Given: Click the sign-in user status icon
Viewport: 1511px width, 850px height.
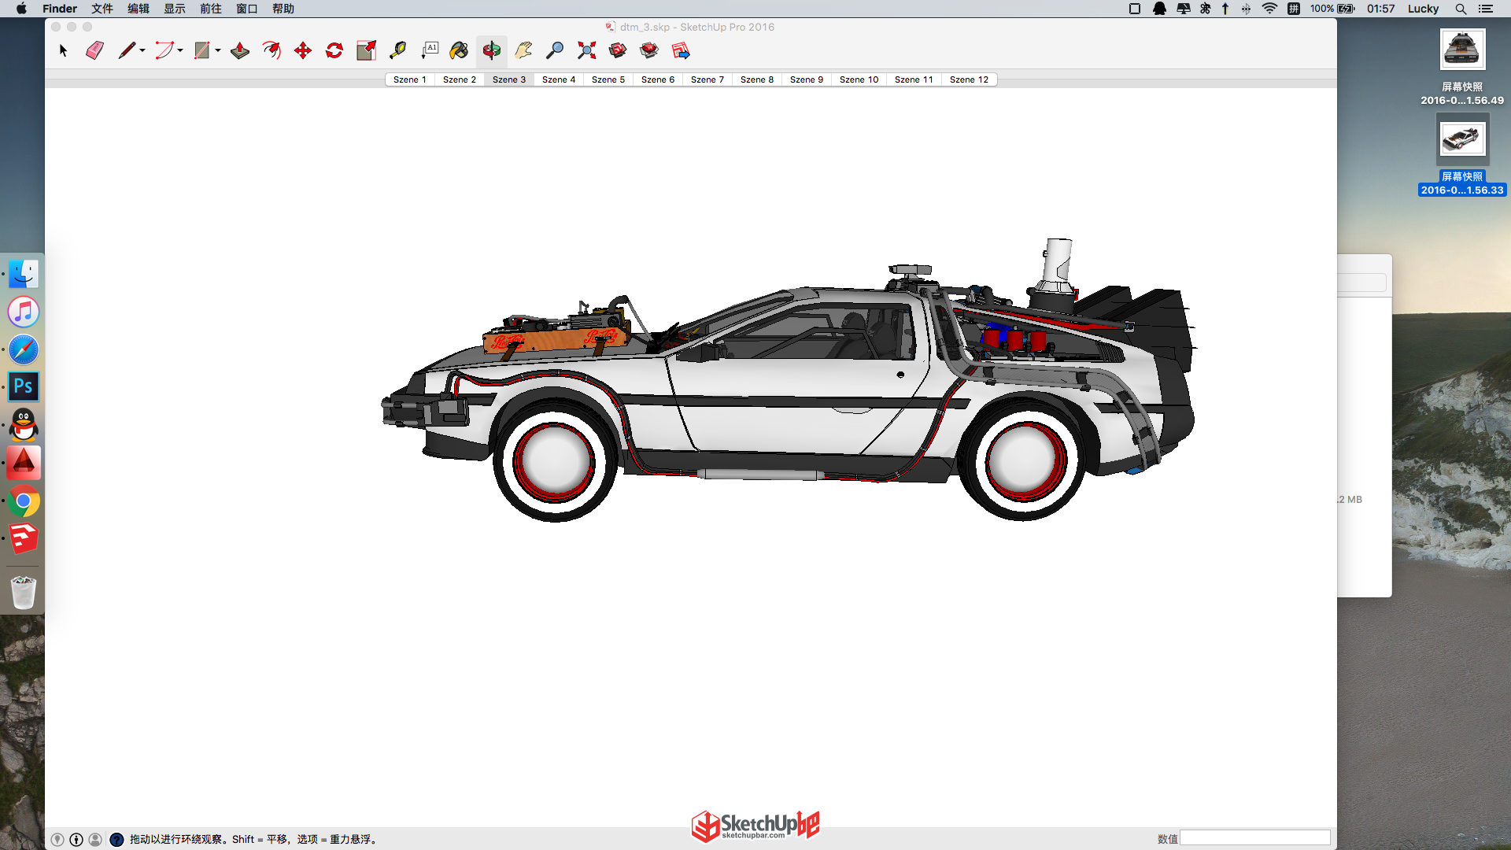Looking at the screenshot, I should (95, 840).
